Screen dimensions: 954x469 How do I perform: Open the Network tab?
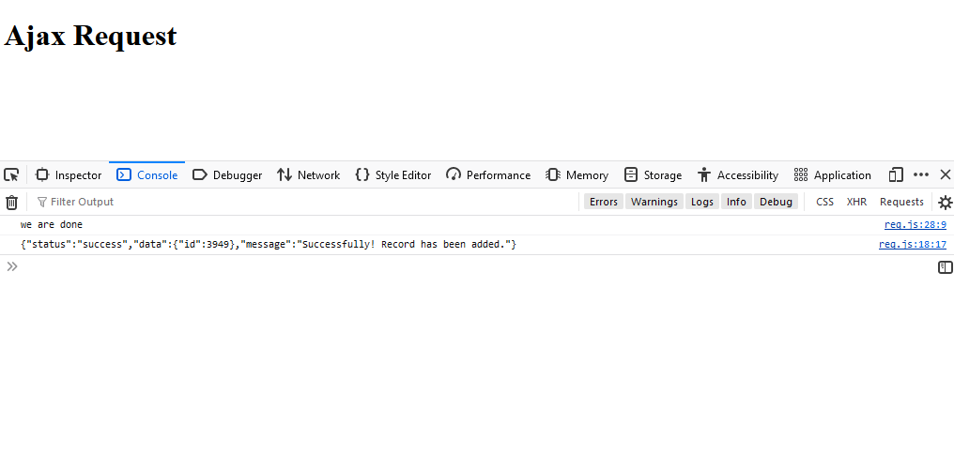coord(308,174)
